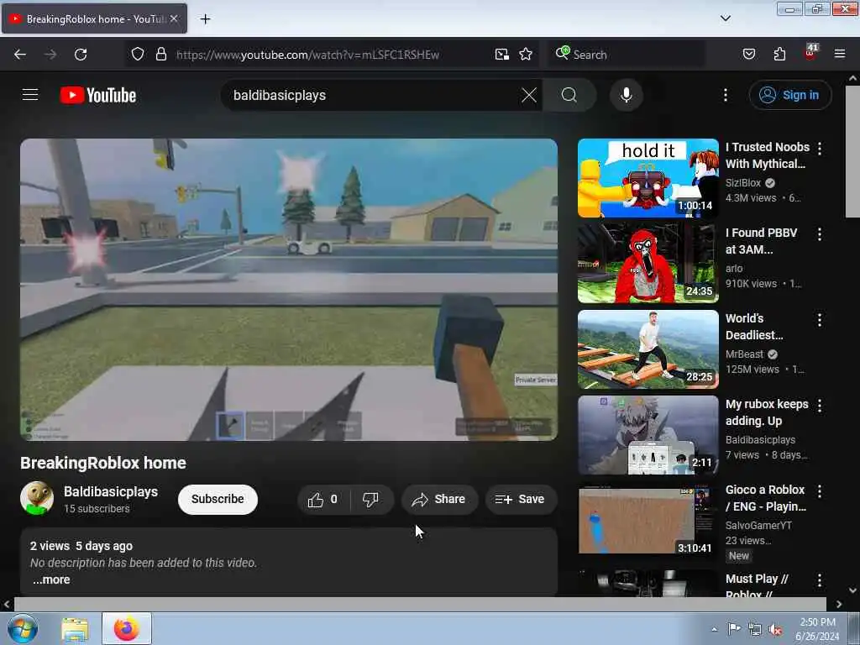
Task: Click the YouTube URL address bar
Action: pos(307,55)
